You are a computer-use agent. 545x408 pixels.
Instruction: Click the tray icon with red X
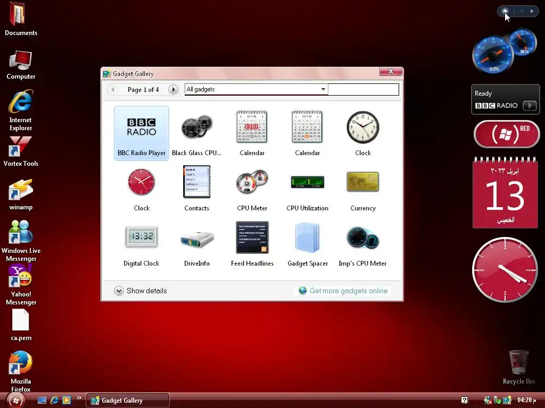(x=488, y=401)
